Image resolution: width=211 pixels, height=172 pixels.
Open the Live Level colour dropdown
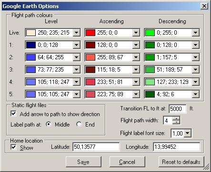tap(77, 33)
